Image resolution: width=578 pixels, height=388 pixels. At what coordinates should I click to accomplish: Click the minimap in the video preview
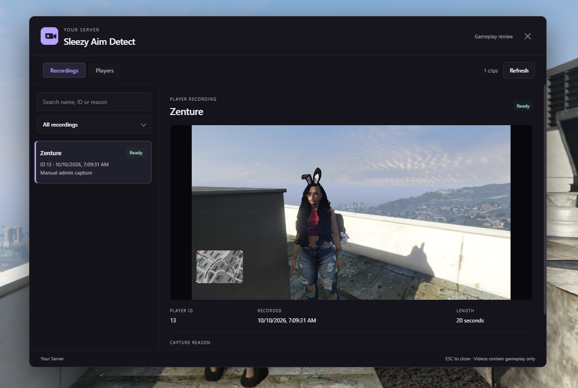[219, 267]
